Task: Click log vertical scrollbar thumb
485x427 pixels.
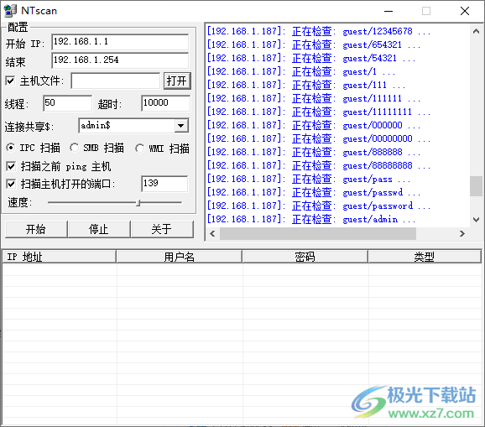Action: (476, 186)
